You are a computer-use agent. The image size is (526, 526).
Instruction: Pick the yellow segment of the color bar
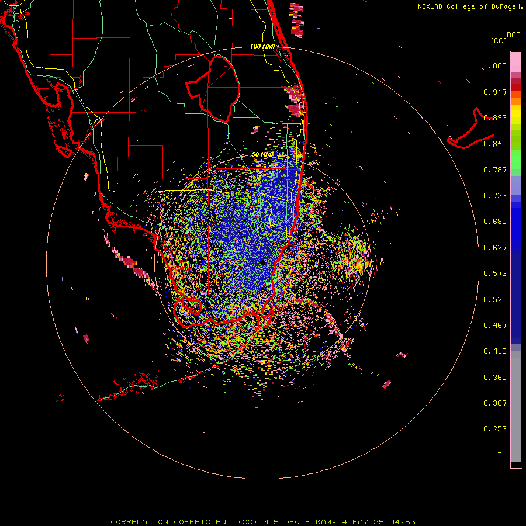(516, 115)
